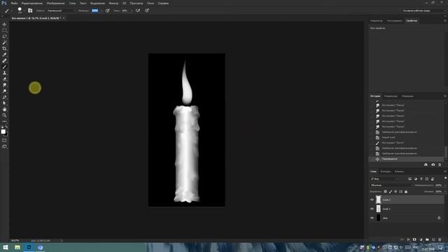
Task: Toggle lock image pixels brush icon
Action: coord(391,191)
